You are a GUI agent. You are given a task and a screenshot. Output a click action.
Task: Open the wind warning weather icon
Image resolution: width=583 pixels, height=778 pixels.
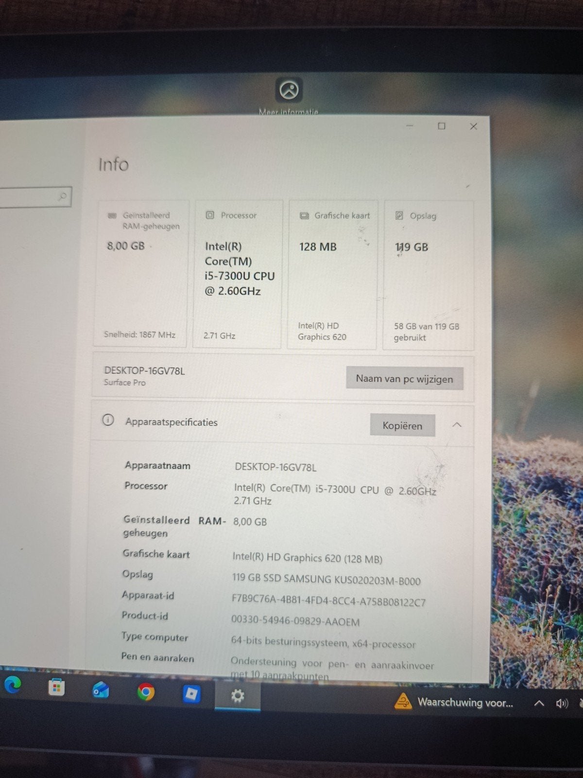403,701
